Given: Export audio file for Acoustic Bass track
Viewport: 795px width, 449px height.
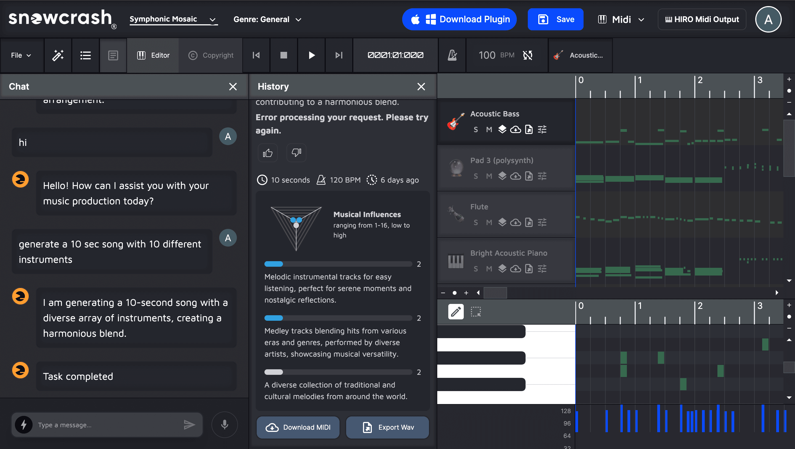Looking at the screenshot, I should click(x=529, y=130).
